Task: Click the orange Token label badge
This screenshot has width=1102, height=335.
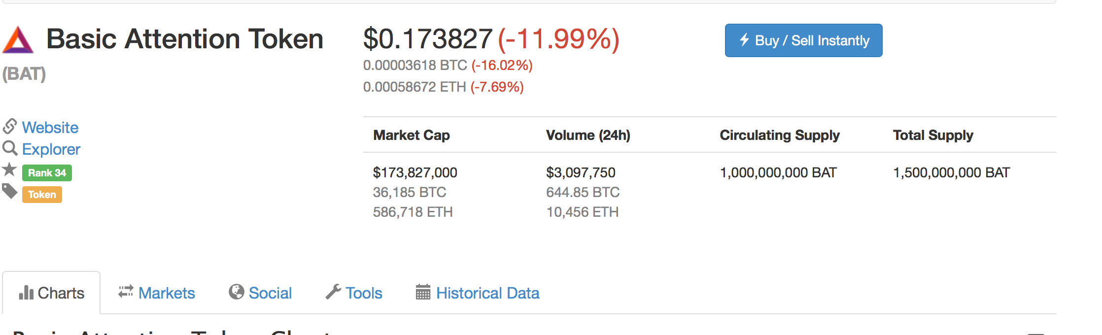Action: coord(42,195)
